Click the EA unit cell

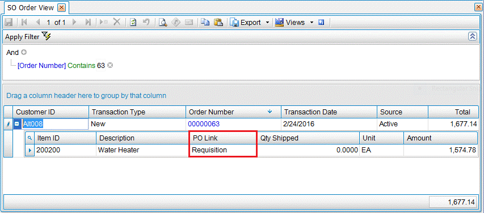(x=381, y=150)
